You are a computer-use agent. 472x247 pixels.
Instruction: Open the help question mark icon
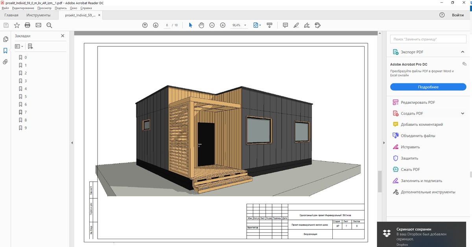[x=442, y=15]
